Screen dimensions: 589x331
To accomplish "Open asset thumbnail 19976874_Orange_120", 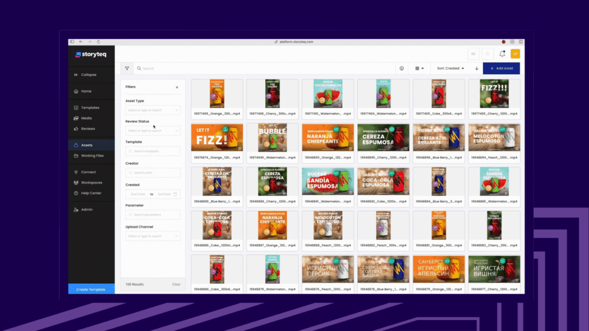I will (217, 138).
